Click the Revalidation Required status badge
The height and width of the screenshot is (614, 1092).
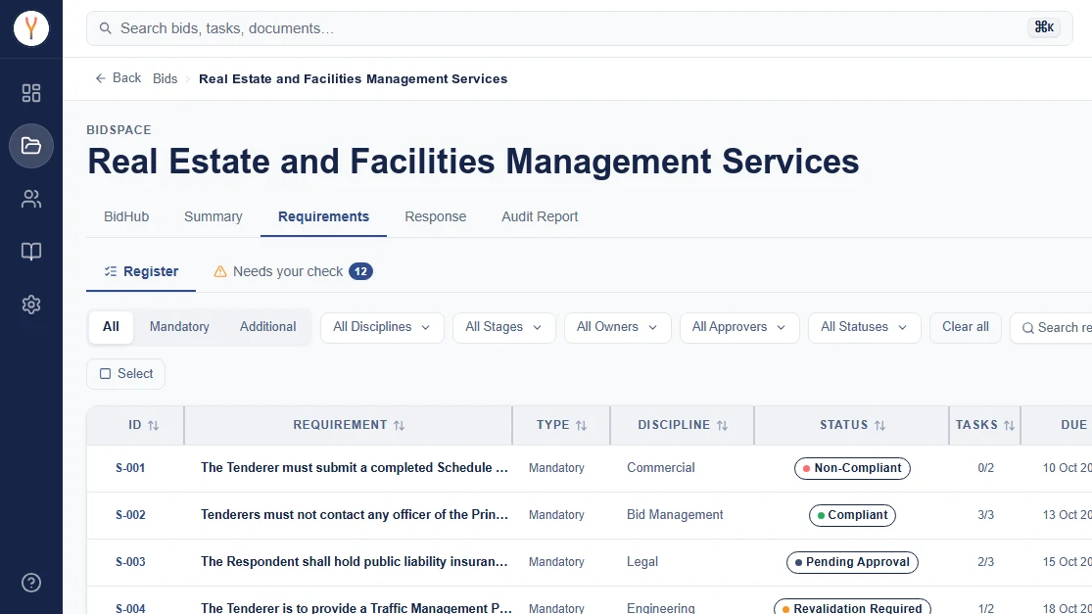(852, 606)
